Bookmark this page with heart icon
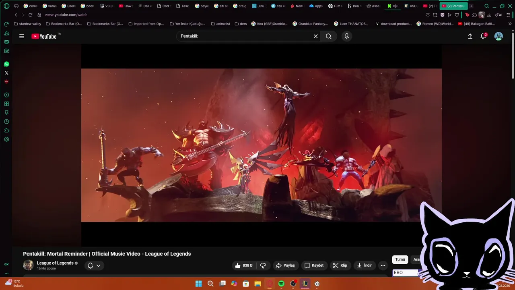The height and width of the screenshot is (290, 515). pyautogui.click(x=457, y=15)
